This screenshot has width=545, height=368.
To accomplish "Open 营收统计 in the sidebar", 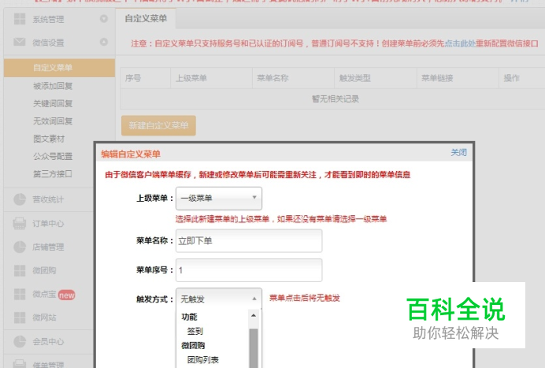I will (48, 199).
